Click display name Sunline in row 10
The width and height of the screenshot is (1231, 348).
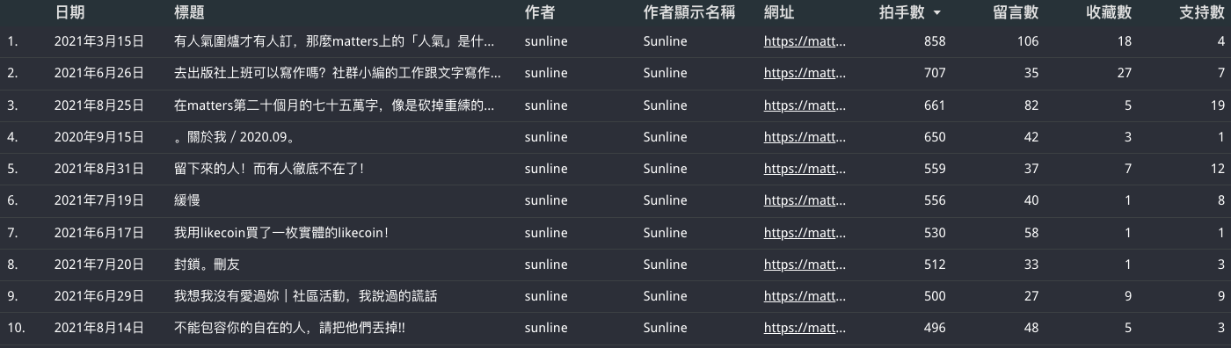[x=666, y=328]
